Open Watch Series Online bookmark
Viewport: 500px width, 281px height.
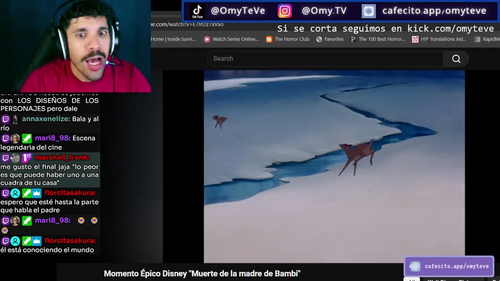coord(231,39)
